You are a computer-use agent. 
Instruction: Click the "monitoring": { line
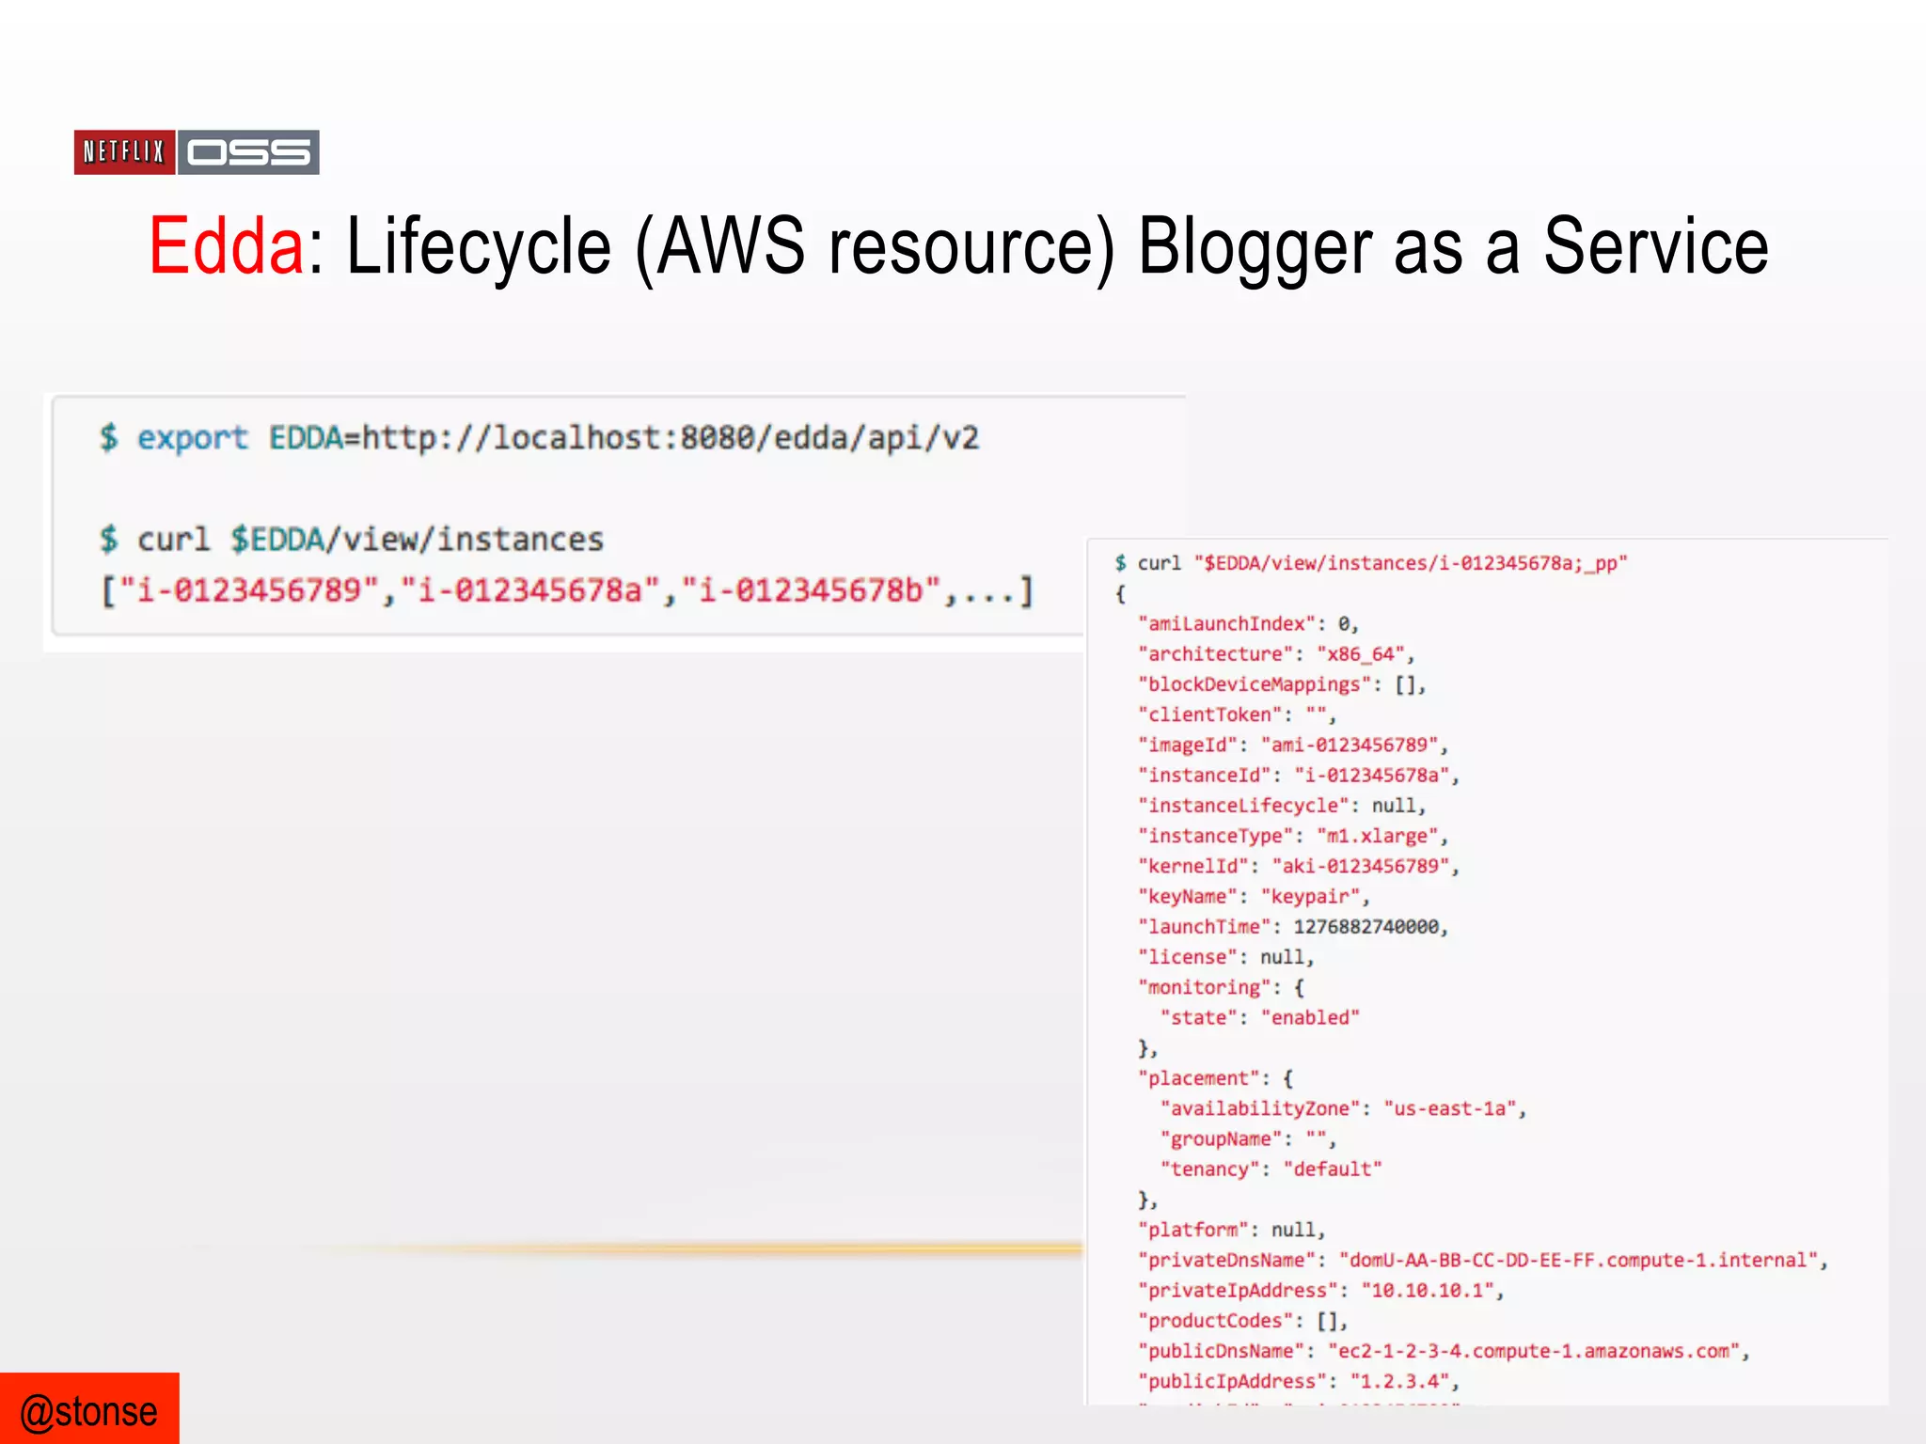(1222, 987)
